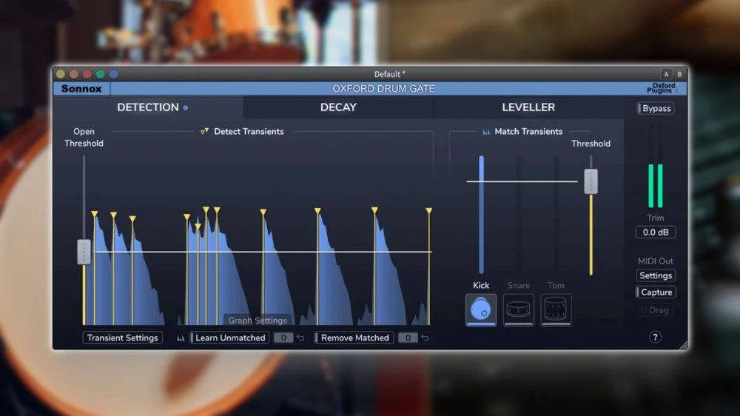Click the Kick label
This screenshot has height=416, width=740.
[481, 285]
